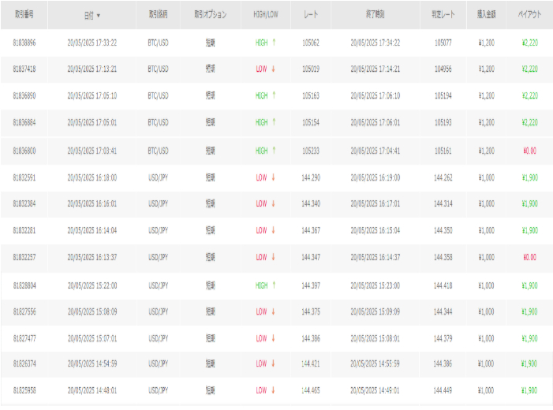Click the rate value 144.290
553x410 pixels.
pos(311,177)
